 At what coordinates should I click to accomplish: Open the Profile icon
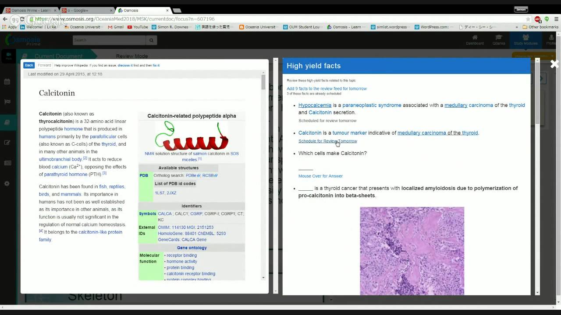point(551,40)
